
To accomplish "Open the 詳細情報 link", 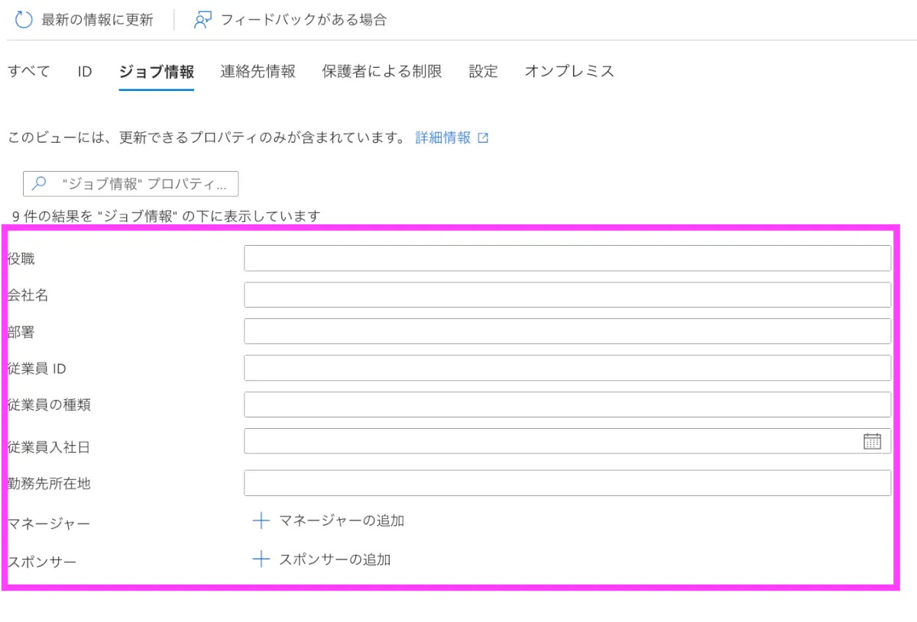I will click(x=443, y=138).
